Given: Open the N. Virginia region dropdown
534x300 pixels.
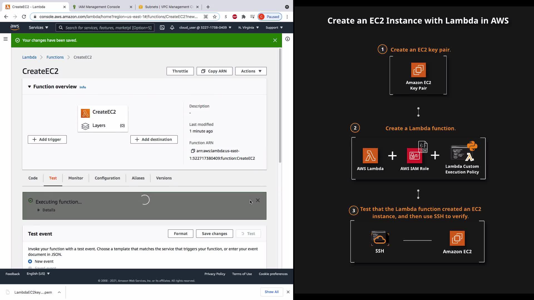Looking at the screenshot, I should coord(248,27).
